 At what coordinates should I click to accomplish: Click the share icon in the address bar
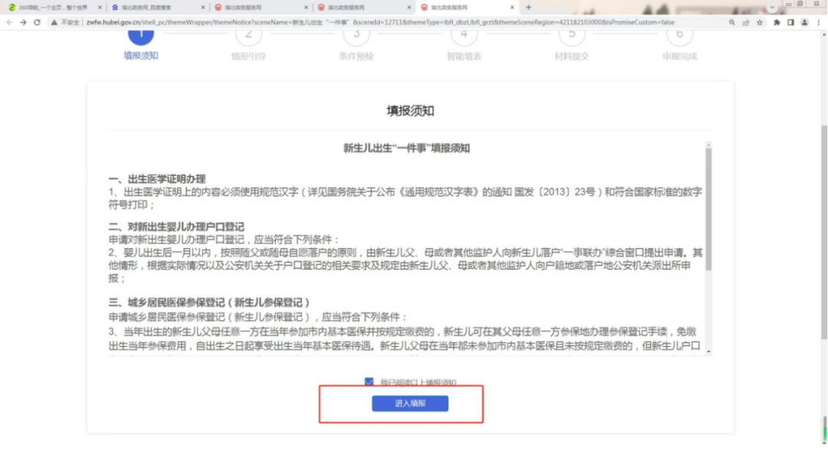tap(745, 22)
